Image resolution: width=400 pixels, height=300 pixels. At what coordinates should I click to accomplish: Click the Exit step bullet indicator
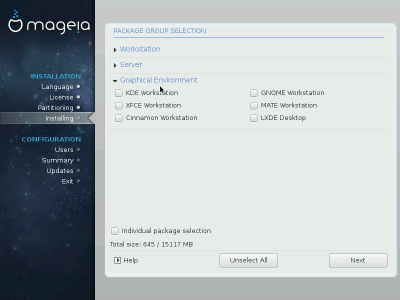point(78,181)
